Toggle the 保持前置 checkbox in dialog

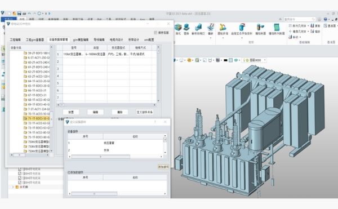pos(155,33)
